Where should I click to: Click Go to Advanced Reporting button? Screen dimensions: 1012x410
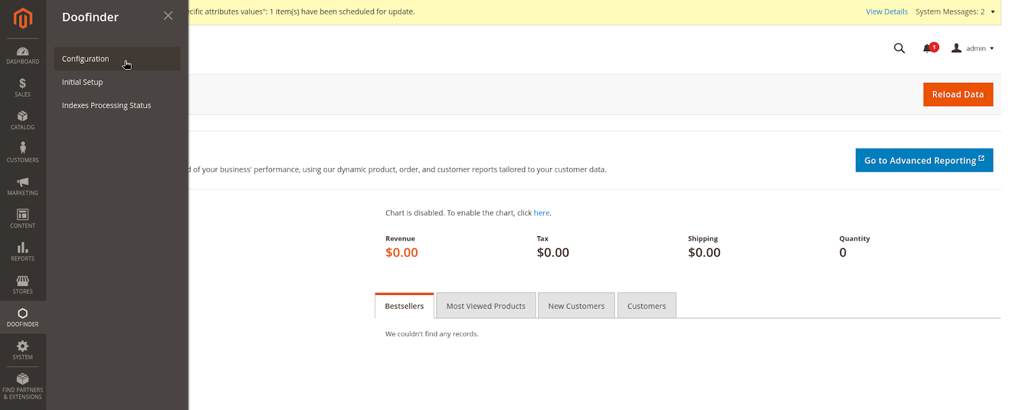(x=924, y=160)
